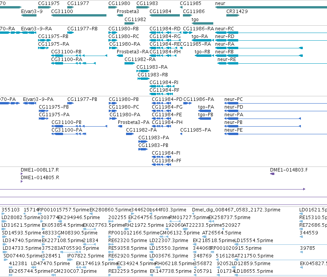Select protein CG11975-PB

(x=54, y=107)
